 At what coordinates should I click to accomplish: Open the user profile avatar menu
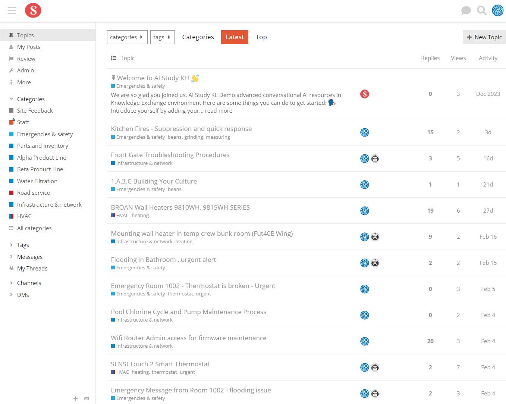(x=497, y=10)
